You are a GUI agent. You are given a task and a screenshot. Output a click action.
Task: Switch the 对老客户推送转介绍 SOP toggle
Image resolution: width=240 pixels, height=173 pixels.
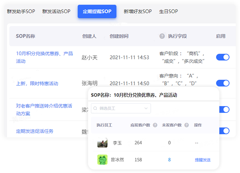point(224,110)
